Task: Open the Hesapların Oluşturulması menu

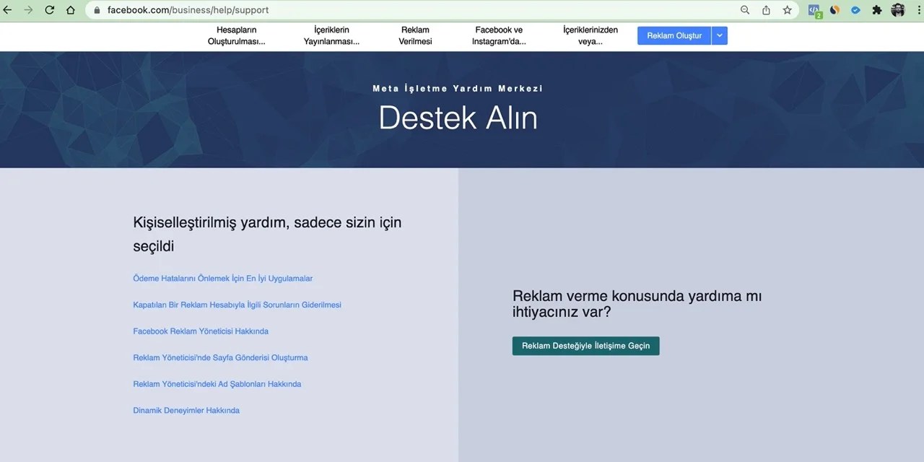Action: (236, 35)
